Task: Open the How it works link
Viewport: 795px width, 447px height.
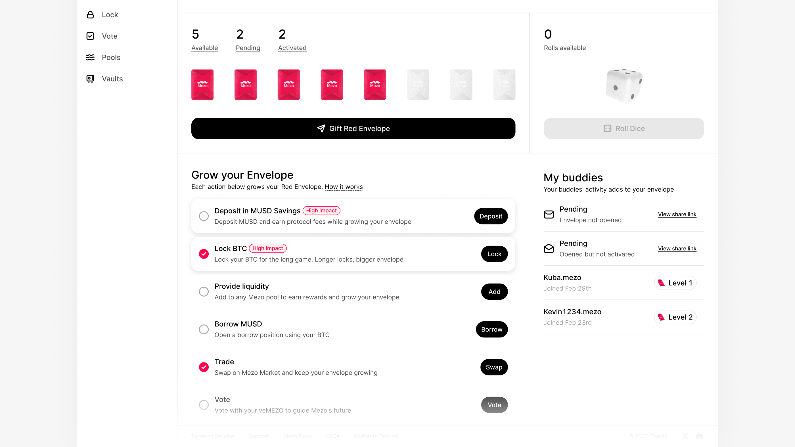Action: [344, 187]
